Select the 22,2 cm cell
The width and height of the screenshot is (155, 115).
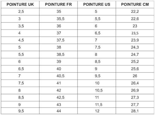pyautogui.click(x=135, y=12)
